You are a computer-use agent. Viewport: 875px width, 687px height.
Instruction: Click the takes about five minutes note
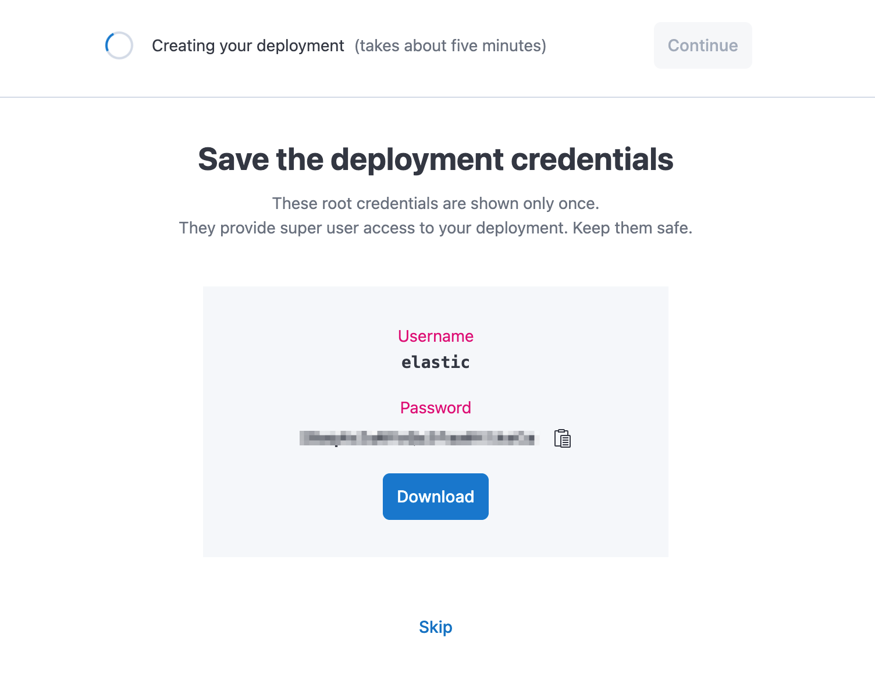(450, 46)
